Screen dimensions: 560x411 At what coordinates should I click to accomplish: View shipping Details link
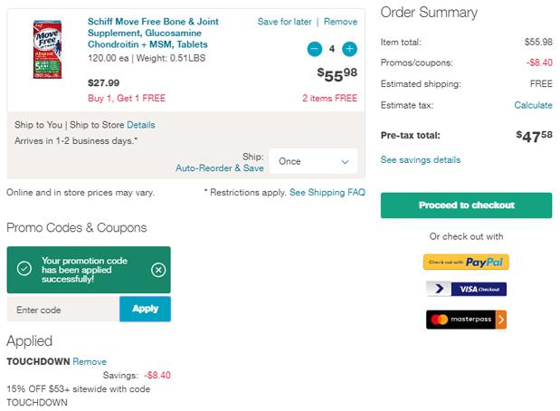140,124
